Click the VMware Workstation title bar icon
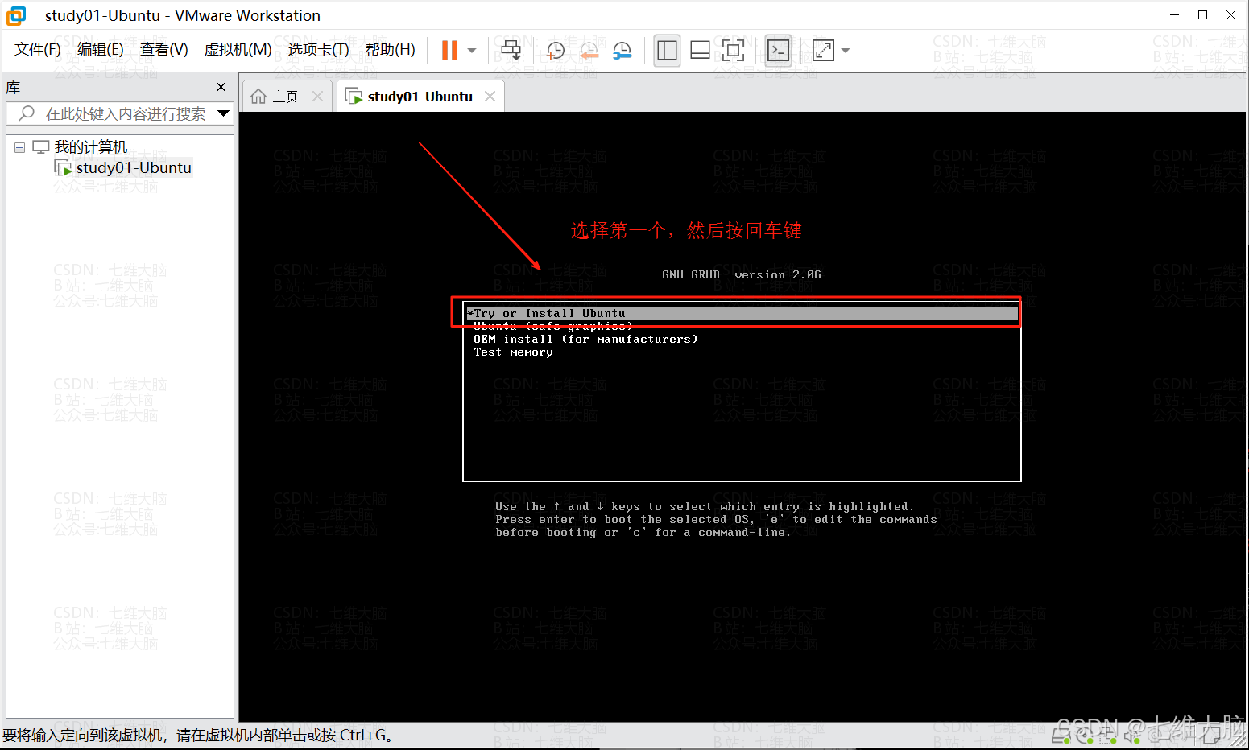The height and width of the screenshot is (750, 1249). (16, 15)
